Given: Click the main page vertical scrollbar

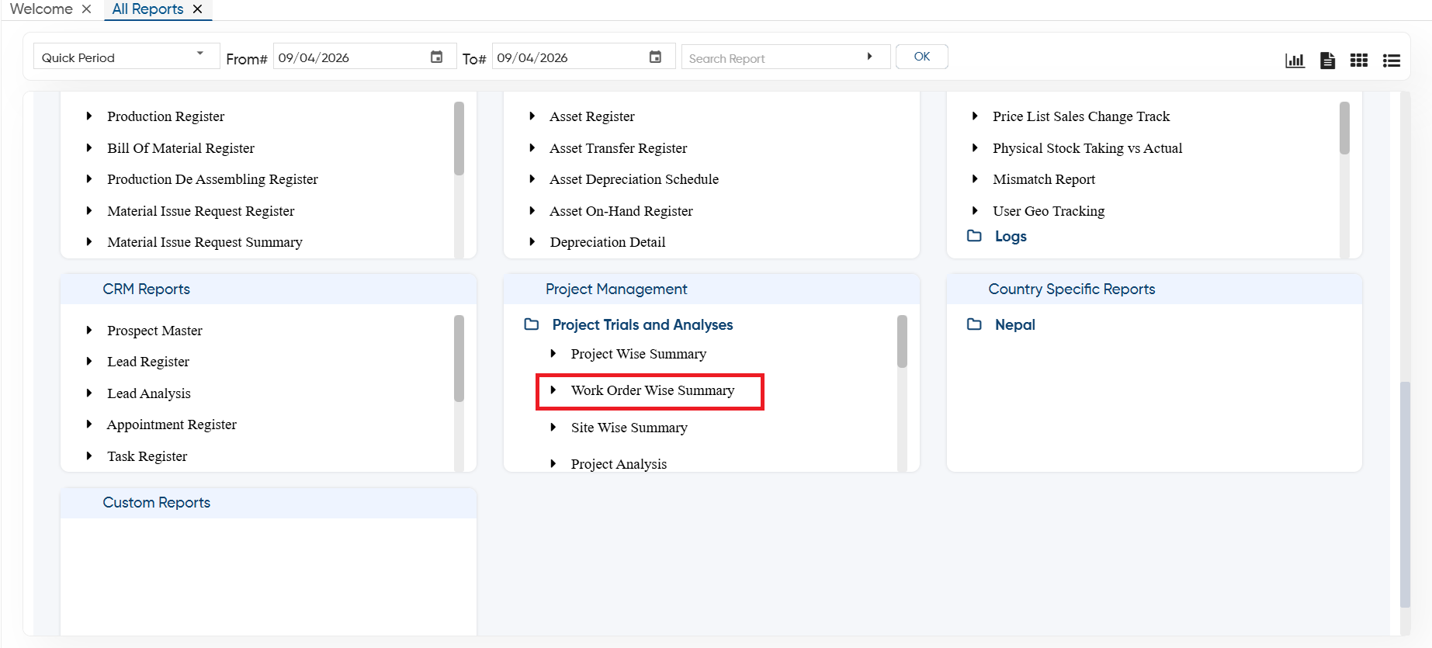Looking at the screenshot, I should pyautogui.click(x=1405, y=494).
